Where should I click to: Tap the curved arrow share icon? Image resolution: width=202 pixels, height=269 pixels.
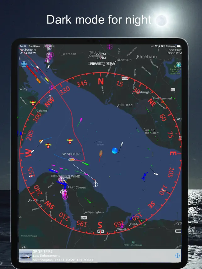point(24,248)
